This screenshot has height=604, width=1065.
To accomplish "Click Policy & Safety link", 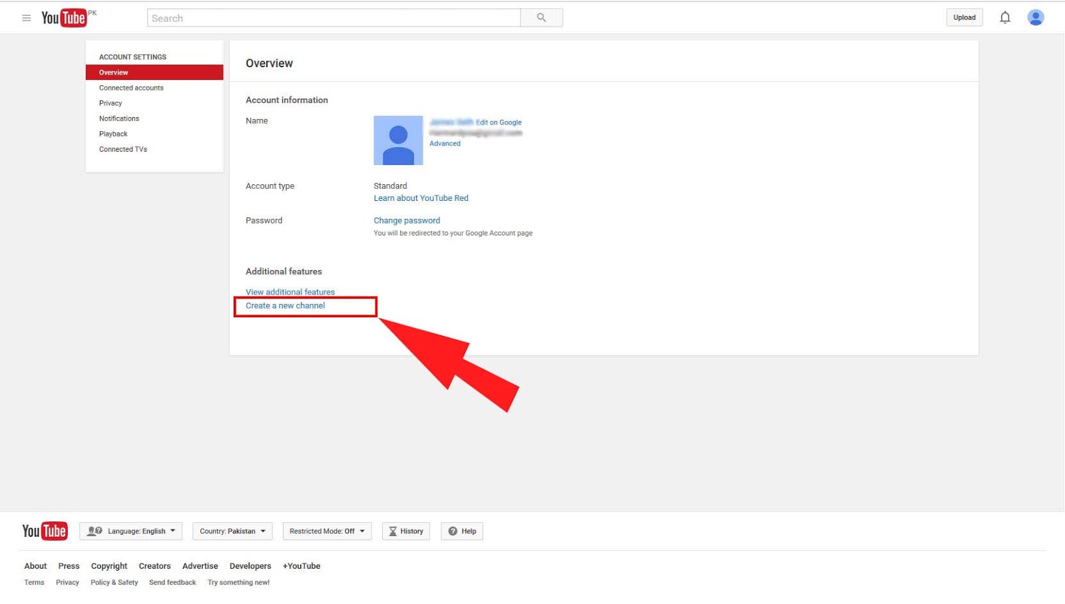I will (x=114, y=583).
